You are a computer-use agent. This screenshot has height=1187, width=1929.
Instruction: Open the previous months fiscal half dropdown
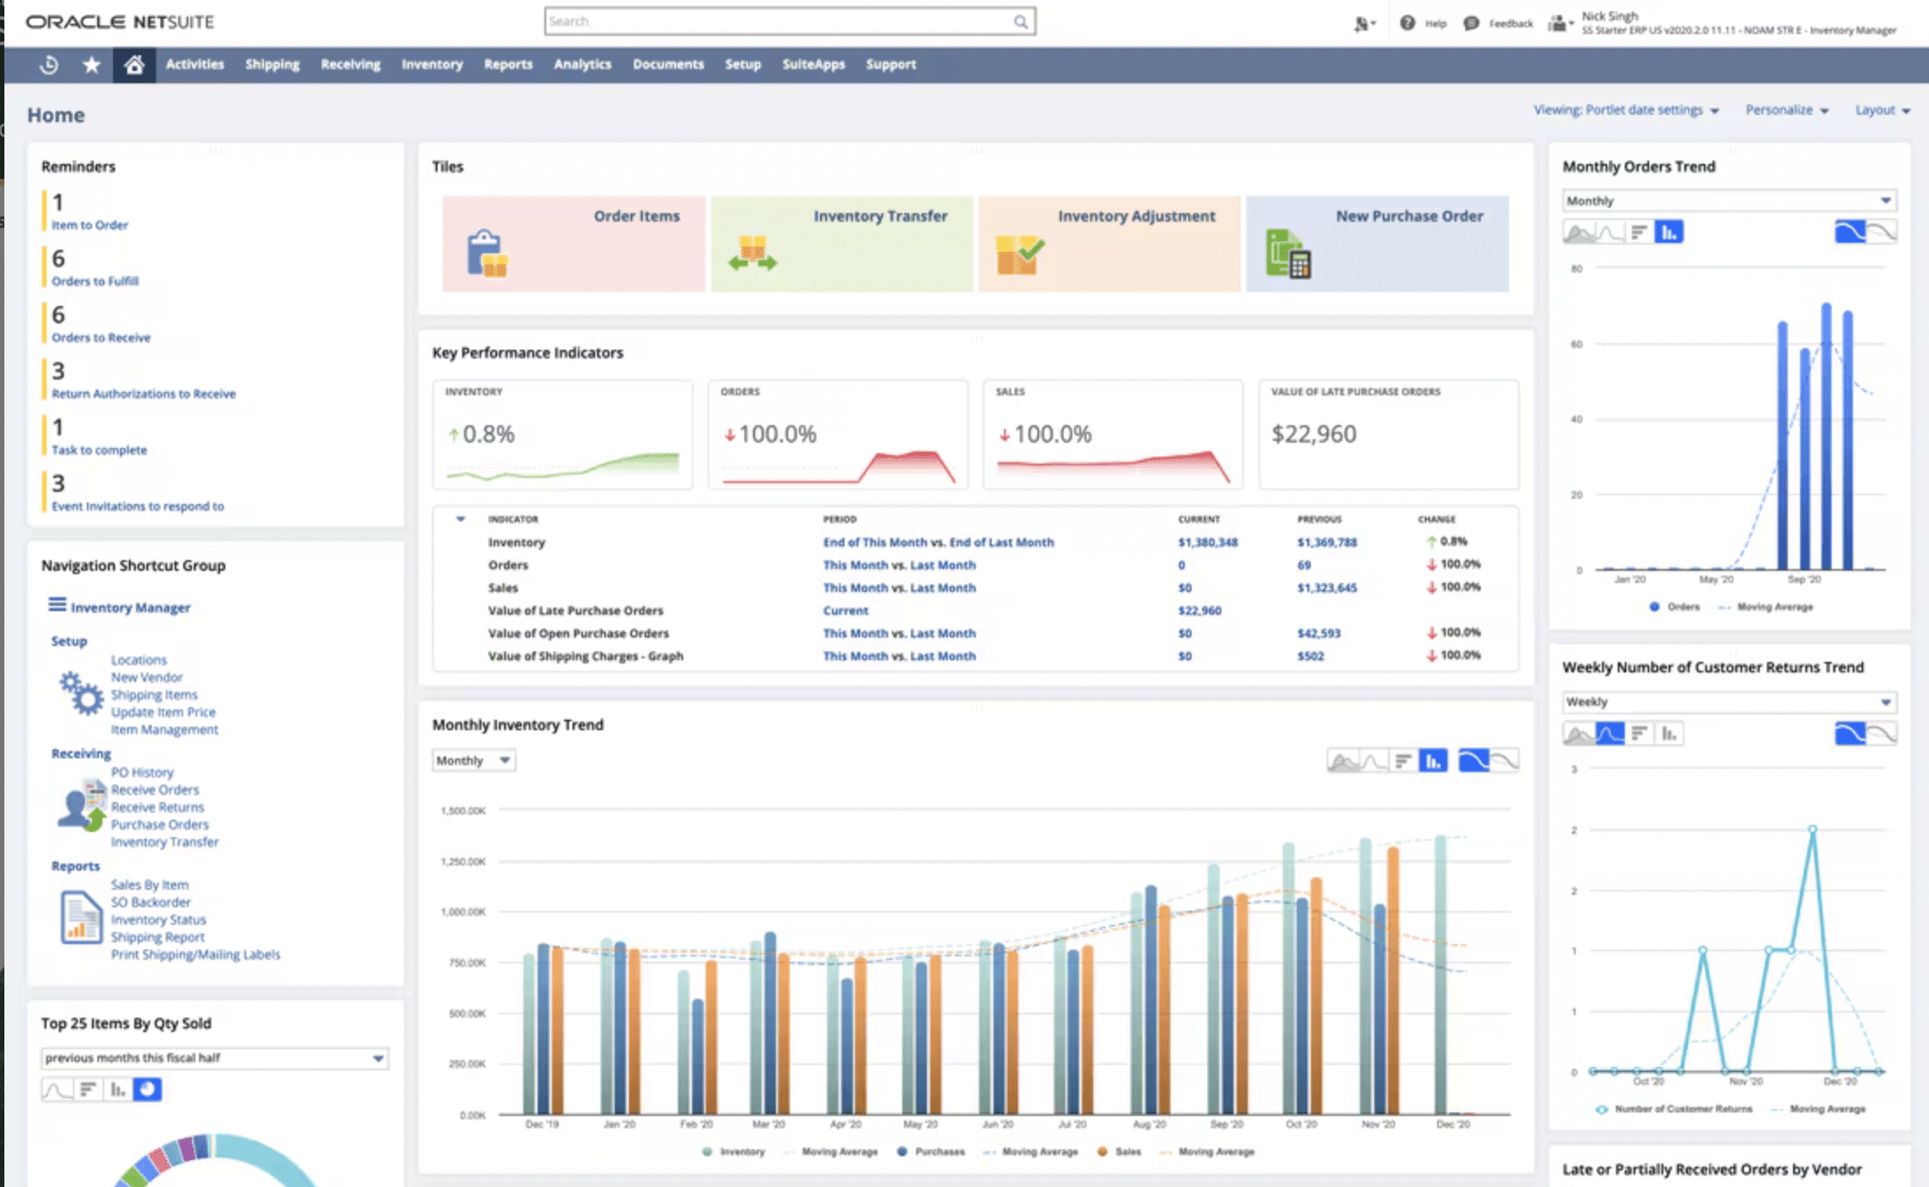click(213, 1057)
